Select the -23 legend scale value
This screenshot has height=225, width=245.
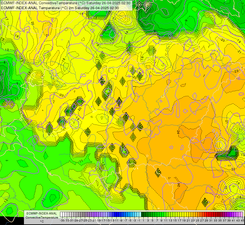pos(89,221)
